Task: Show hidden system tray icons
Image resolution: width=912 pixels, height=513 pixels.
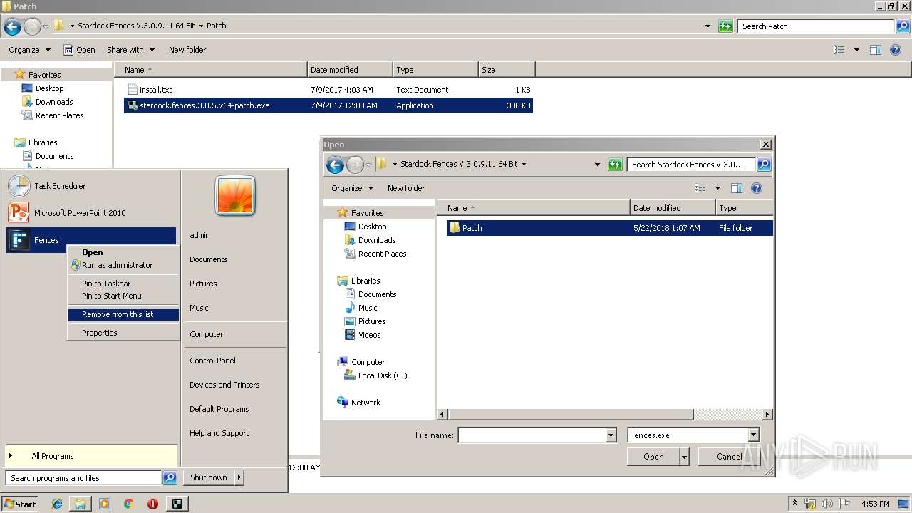Action: (795, 503)
